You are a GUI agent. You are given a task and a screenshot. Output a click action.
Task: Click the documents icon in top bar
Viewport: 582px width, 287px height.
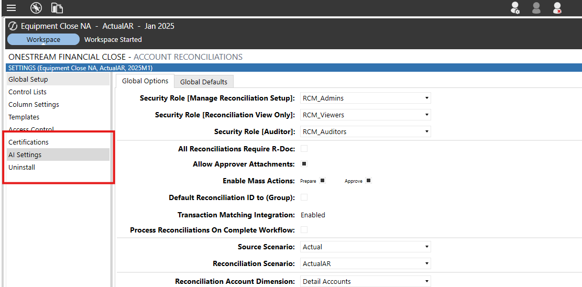tap(57, 8)
